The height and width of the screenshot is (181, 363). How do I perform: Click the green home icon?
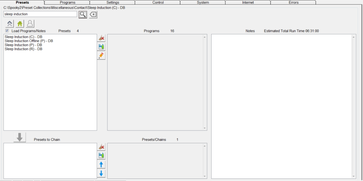pos(20,24)
